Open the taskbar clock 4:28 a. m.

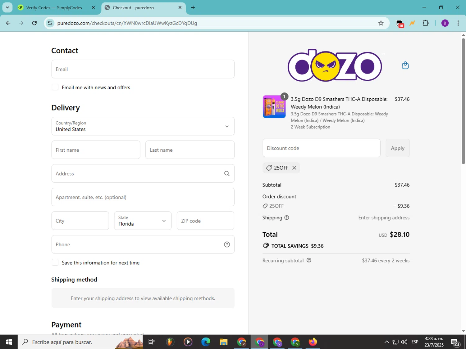(434, 342)
